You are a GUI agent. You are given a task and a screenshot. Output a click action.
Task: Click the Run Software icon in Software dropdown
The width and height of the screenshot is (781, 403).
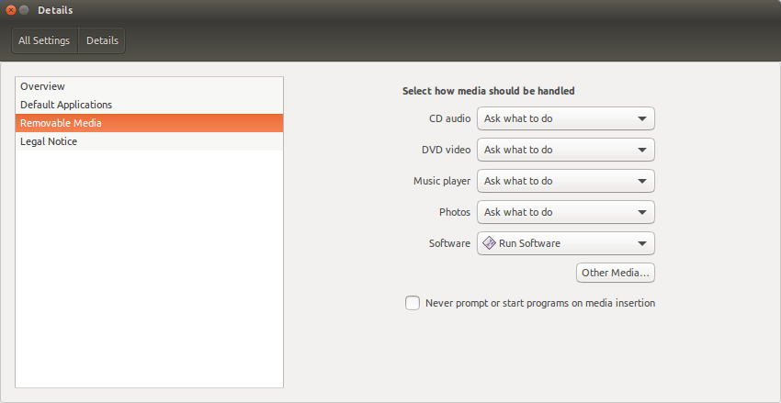(x=489, y=243)
